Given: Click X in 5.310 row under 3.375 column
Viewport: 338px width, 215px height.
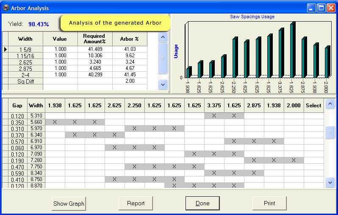Looking at the screenshot, I should 214,115.
